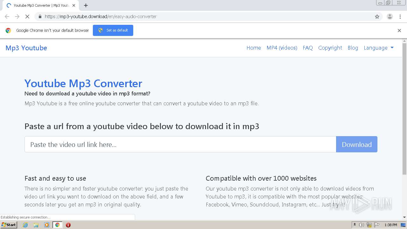Click the vertical page scrollbar

(404, 109)
